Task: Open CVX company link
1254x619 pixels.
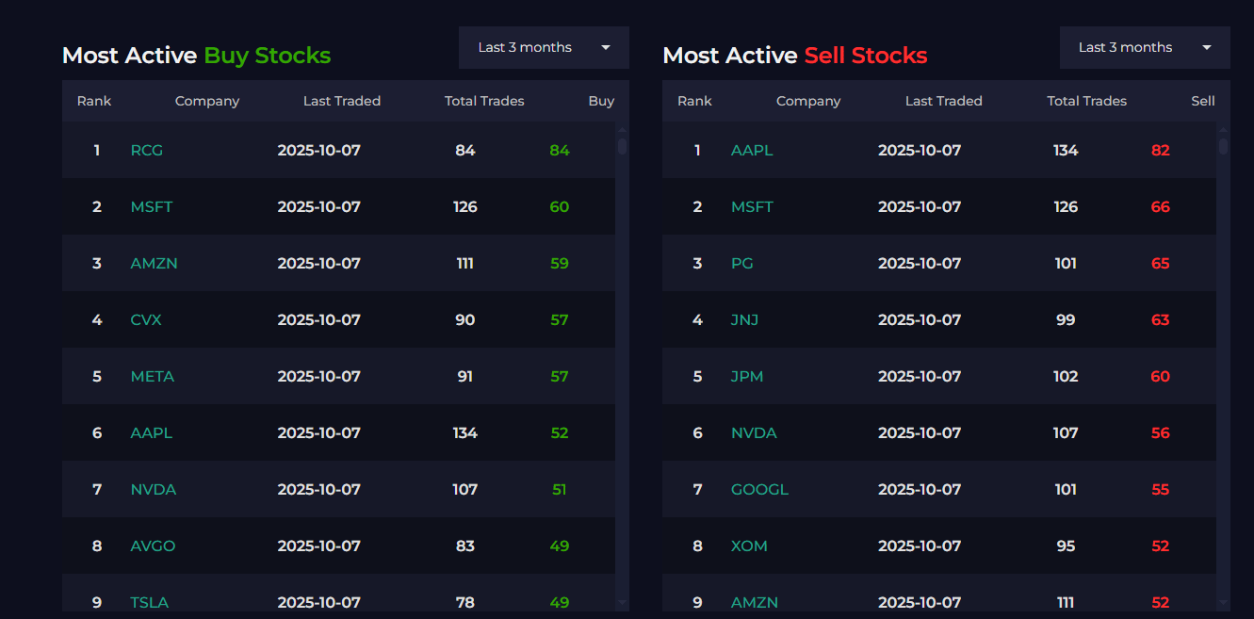Action: point(146,319)
